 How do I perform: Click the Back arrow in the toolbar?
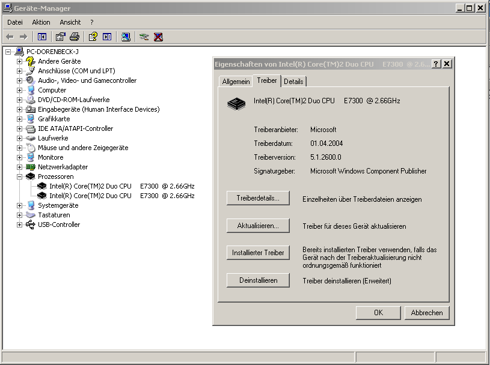tap(10, 37)
